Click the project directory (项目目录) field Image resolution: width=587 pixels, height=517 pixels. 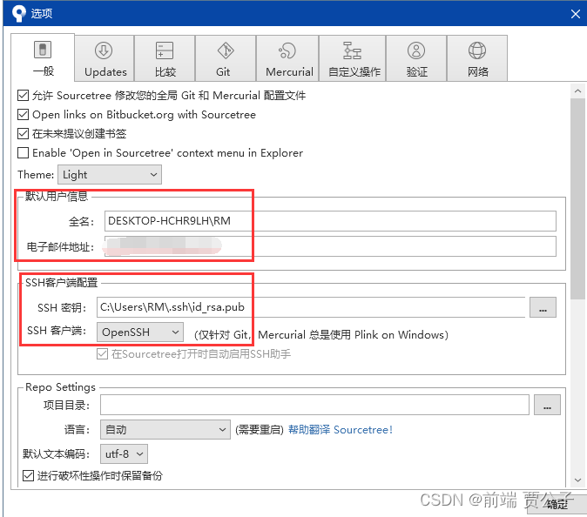(314, 405)
